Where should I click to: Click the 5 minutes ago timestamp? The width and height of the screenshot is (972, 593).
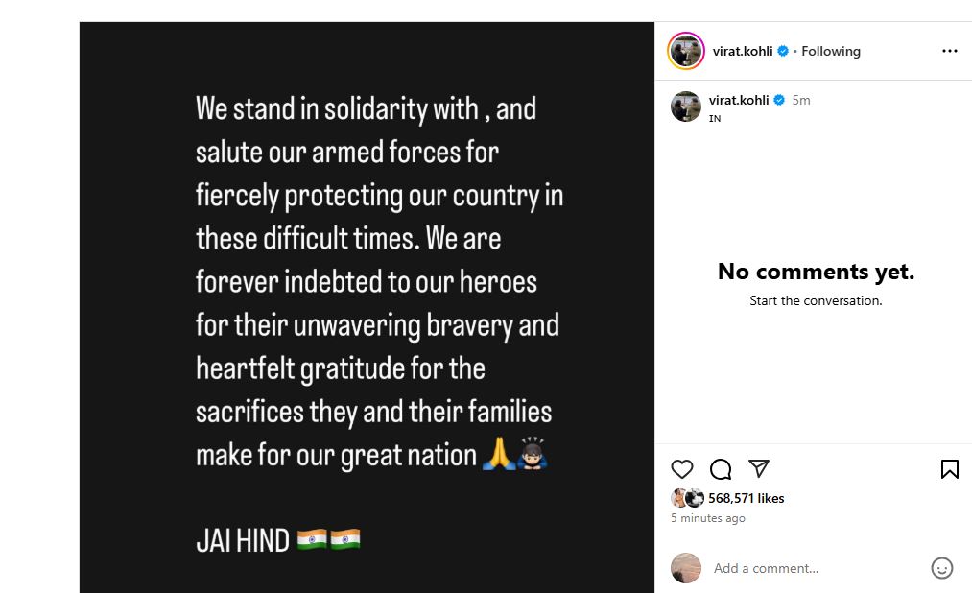coord(708,518)
